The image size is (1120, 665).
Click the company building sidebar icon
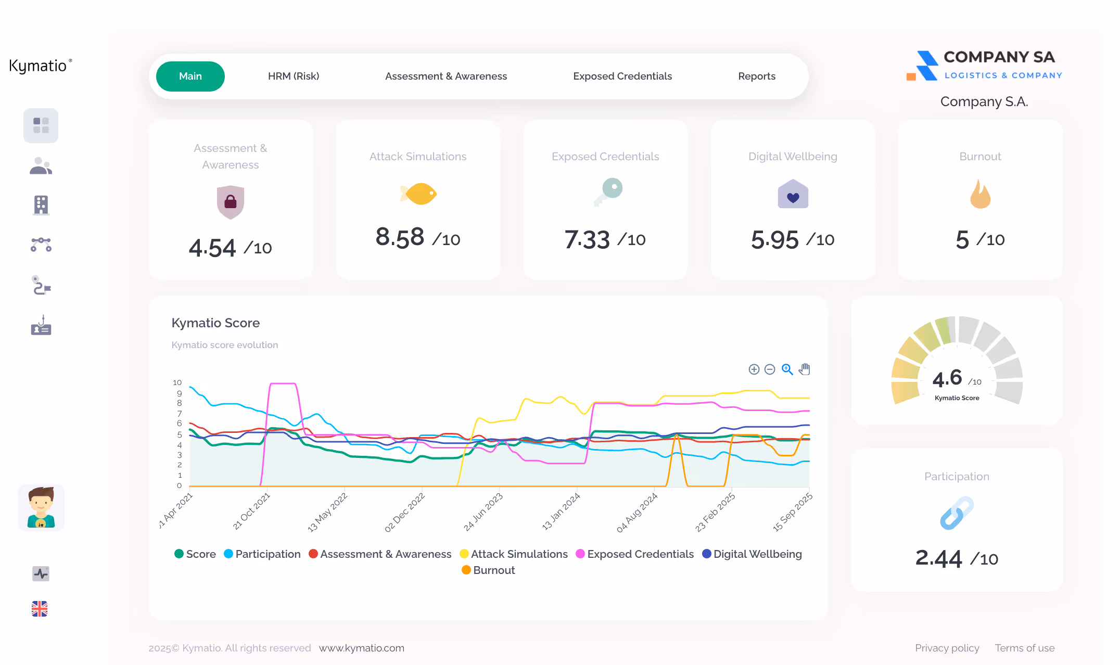(x=41, y=204)
